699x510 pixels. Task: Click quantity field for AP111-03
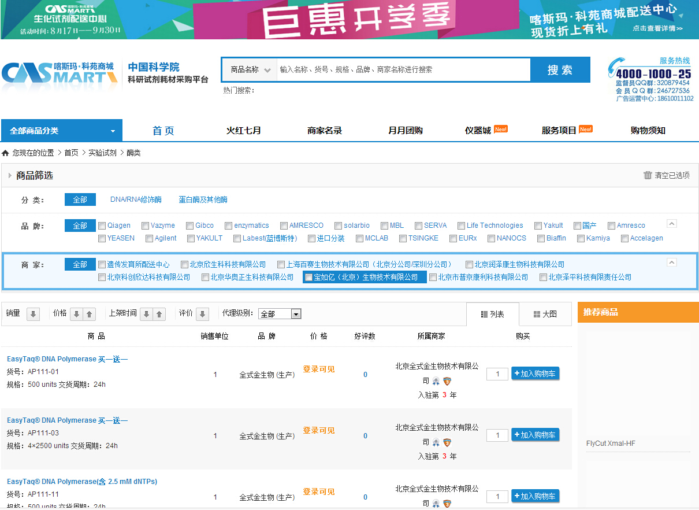[497, 435]
